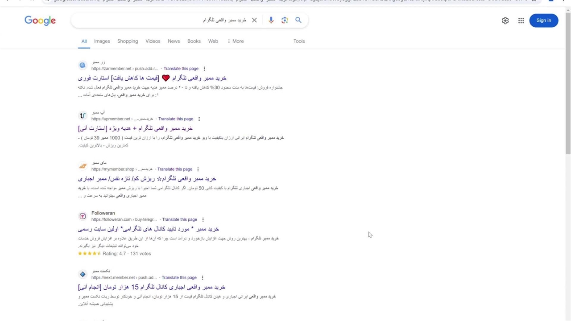Switch to the Images tab
Image resolution: width=571 pixels, height=321 pixels.
pos(102,41)
